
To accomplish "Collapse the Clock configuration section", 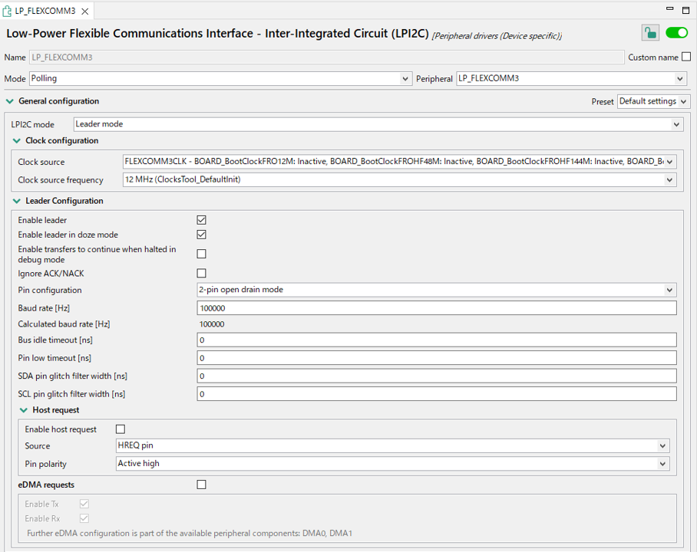I will pyautogui.click(x=17, y=141).
